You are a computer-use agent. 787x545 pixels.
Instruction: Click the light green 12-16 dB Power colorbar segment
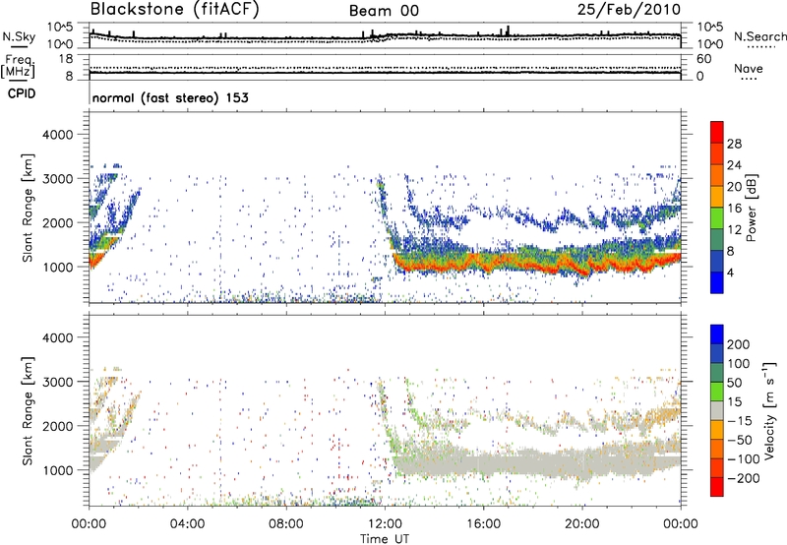point(717,218)
